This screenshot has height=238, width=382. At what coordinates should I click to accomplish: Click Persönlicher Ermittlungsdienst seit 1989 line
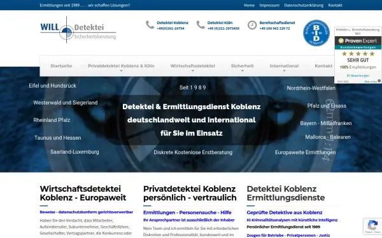283,227
